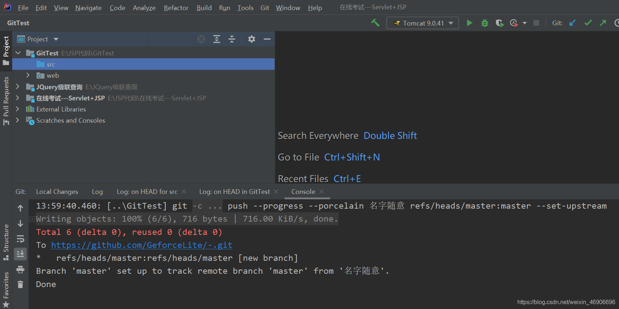Expand Scratches and Consoles node
The height and width of the screenshot is (309, 619).
(17, 120)
